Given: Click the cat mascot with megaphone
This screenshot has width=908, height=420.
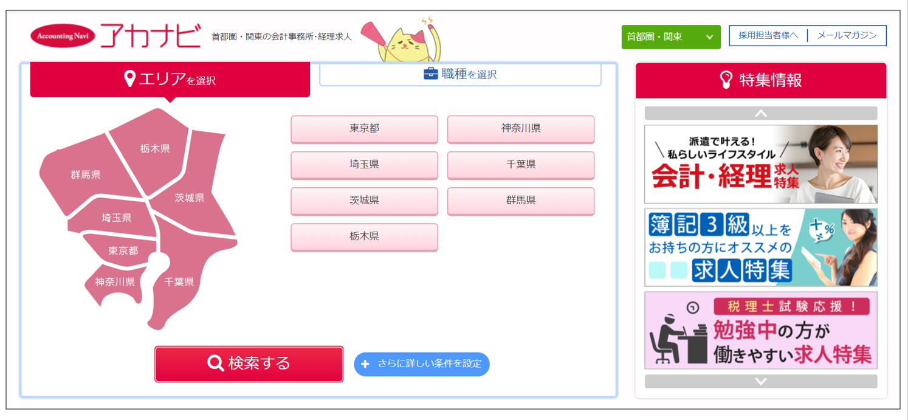Looking at the screenshot, I should coord(402,40).
